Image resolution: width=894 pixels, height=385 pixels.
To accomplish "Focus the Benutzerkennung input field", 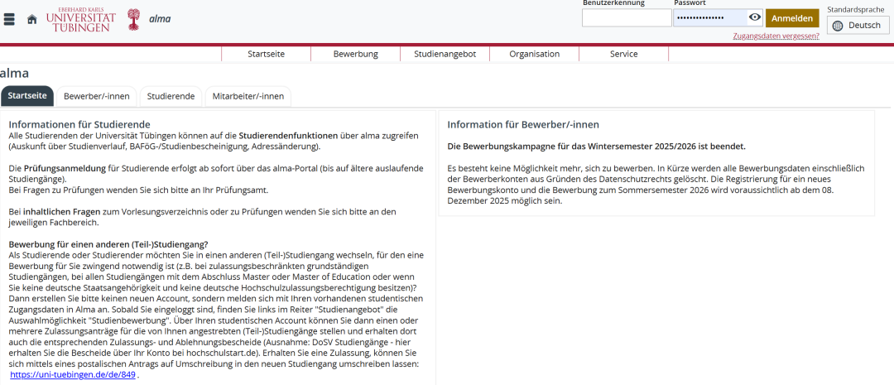I will click(x=627, y=17).
